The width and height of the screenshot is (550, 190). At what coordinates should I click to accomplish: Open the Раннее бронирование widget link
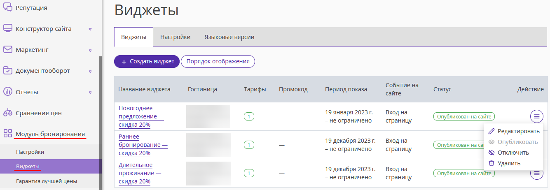143,145
